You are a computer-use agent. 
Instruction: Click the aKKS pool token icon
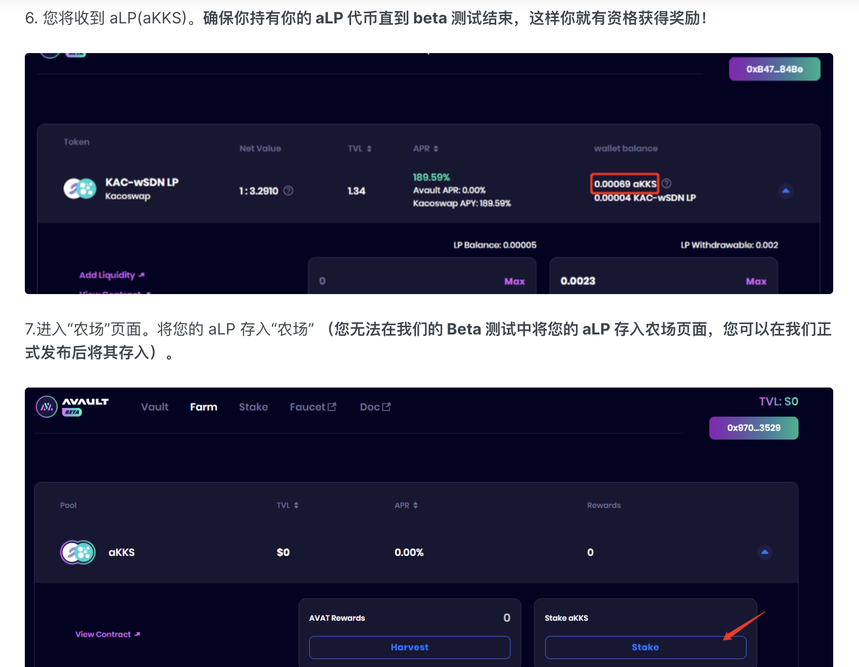click(78, 552)
